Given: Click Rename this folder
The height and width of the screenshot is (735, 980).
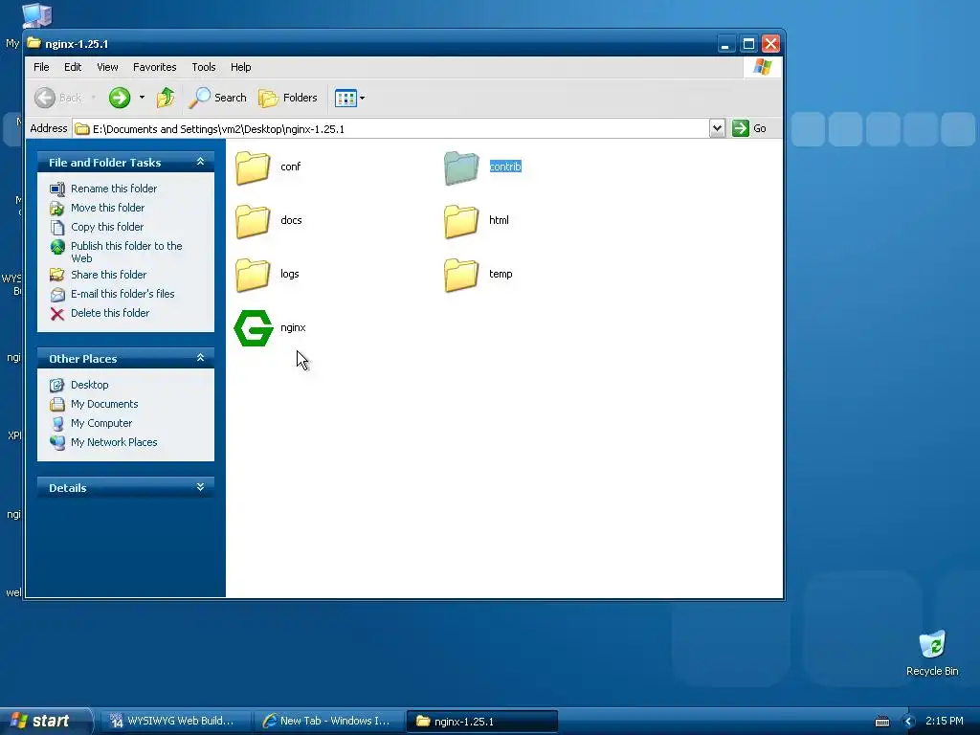Looking at the screenshot, I should (114, 189).
